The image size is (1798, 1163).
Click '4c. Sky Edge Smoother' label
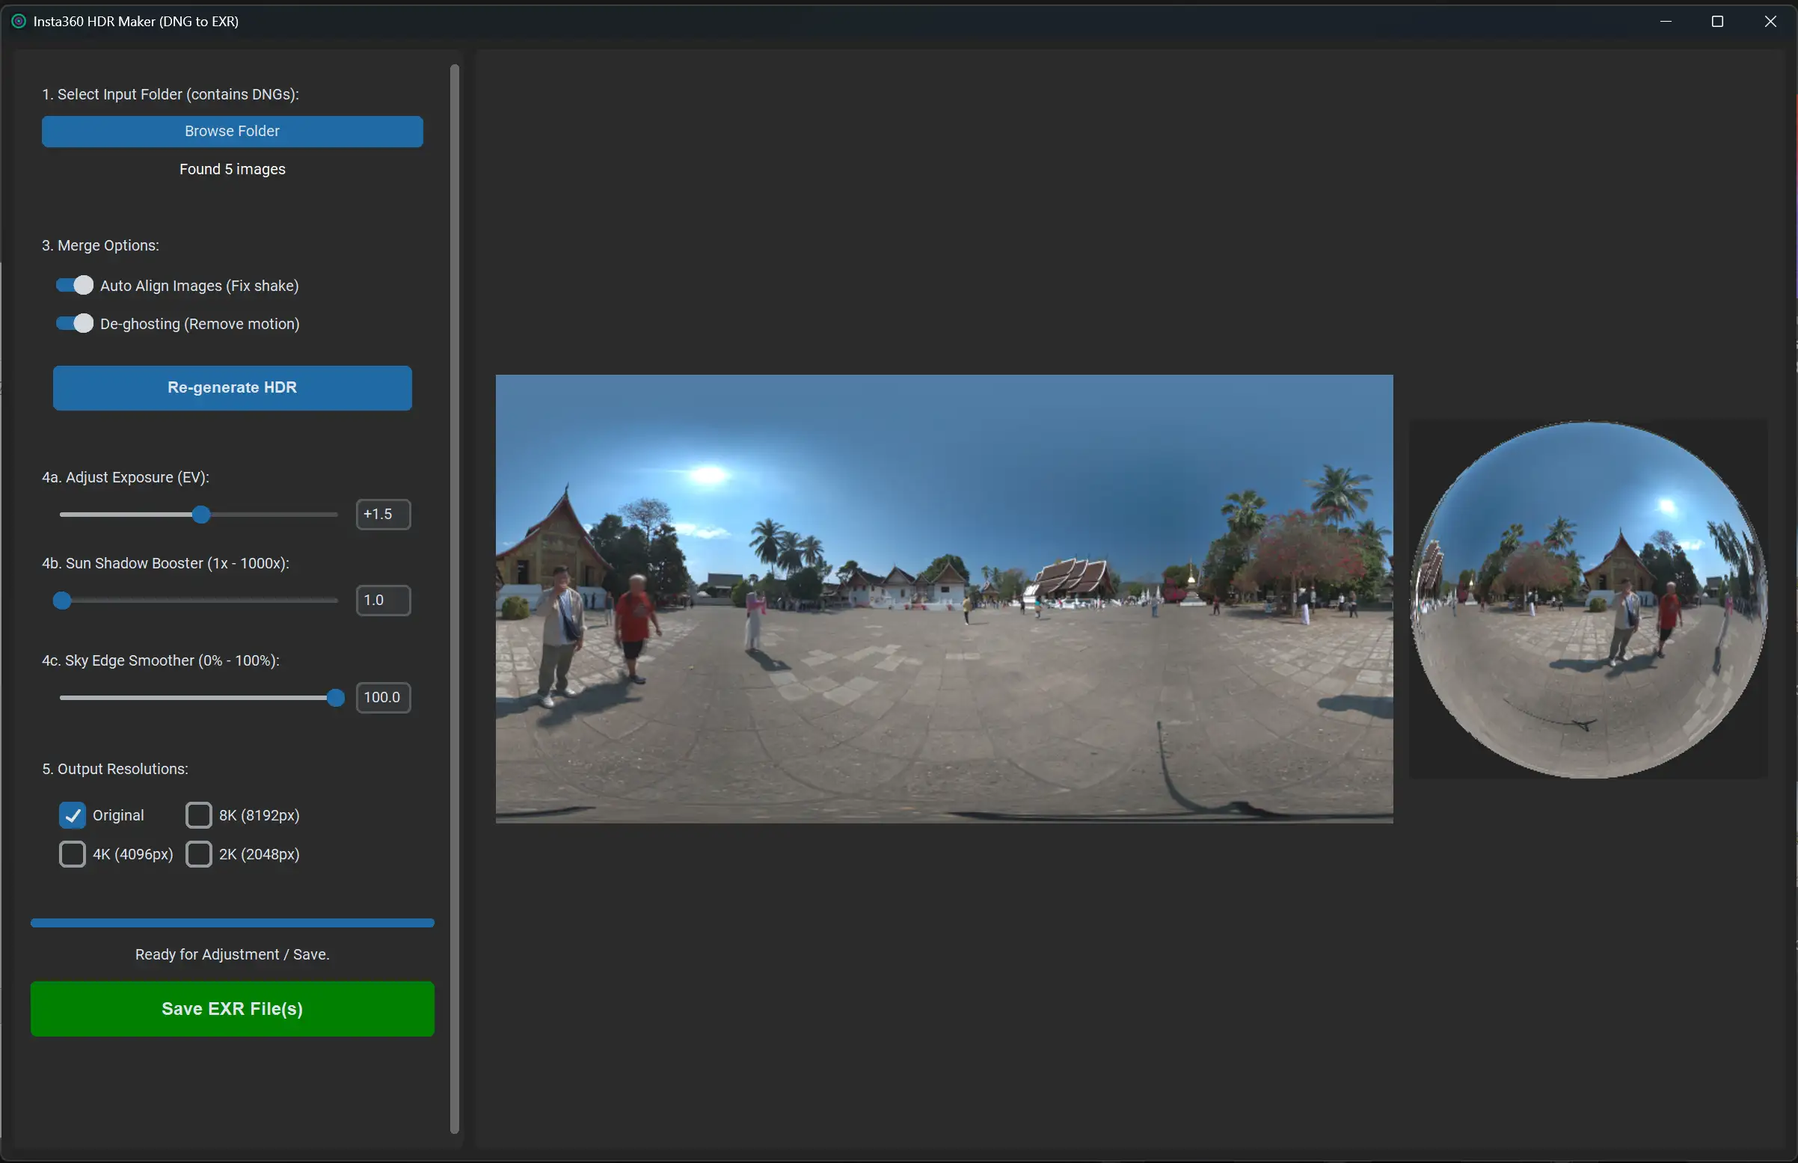pyautogui.click(x=161, y=662)
